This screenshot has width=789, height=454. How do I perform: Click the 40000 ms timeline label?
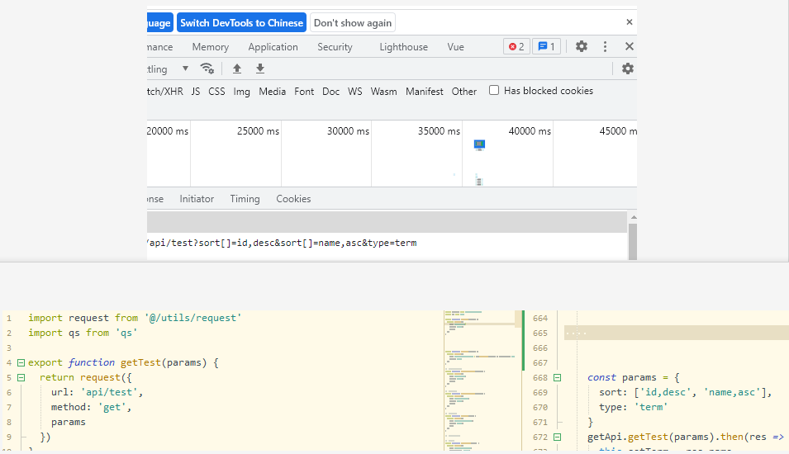pos(530,131)
